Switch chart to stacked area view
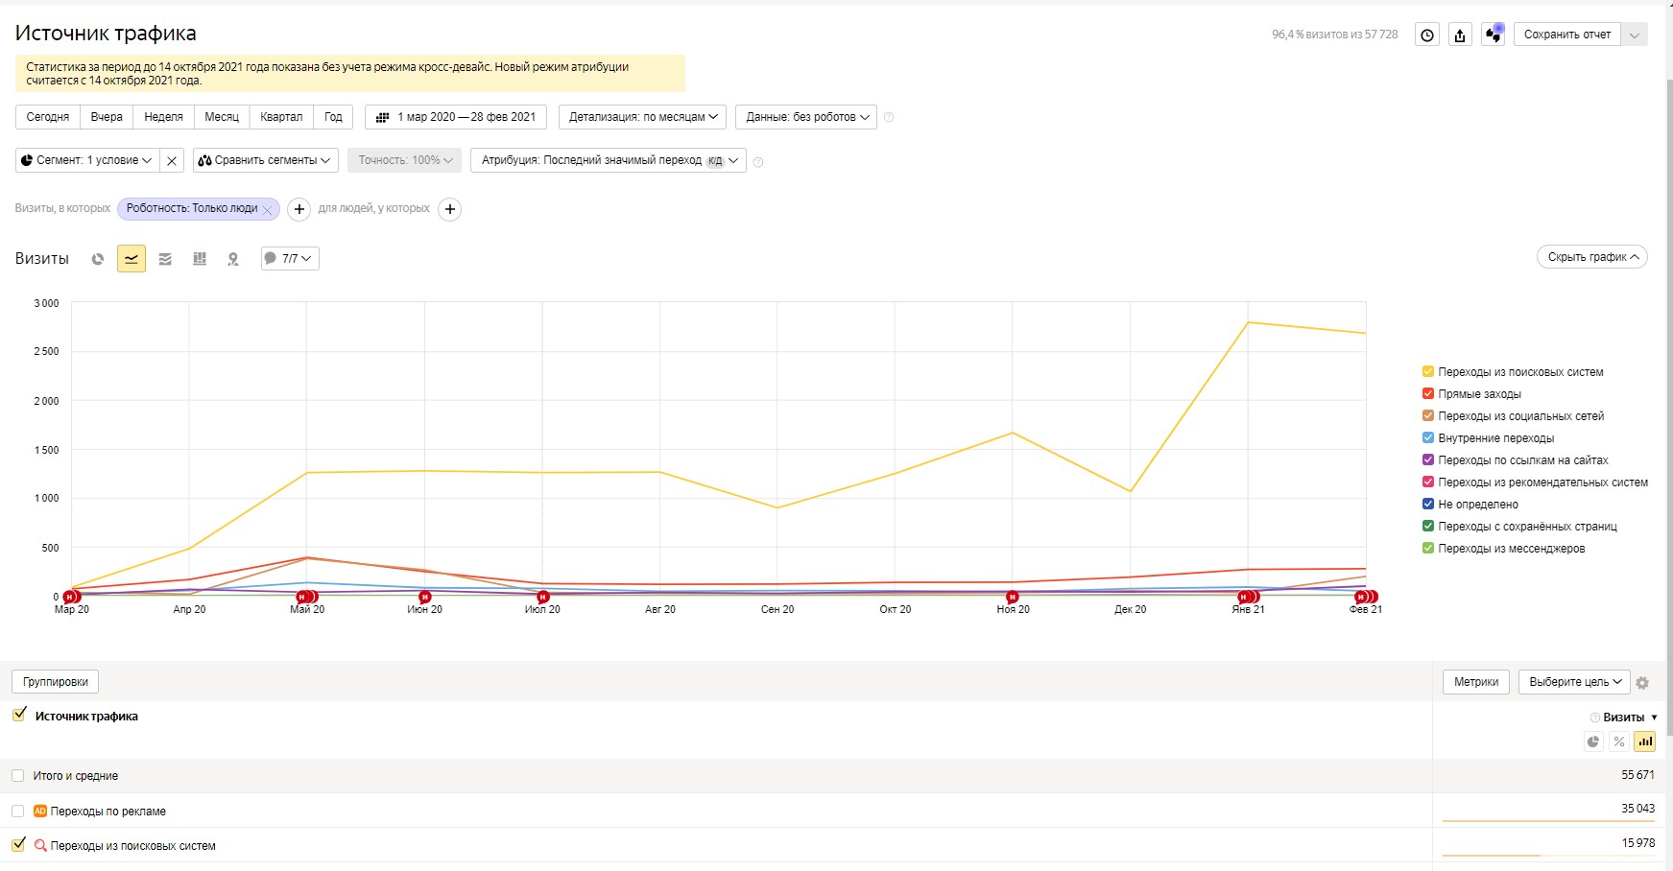The image size is (1673, 871). (165, 259)
